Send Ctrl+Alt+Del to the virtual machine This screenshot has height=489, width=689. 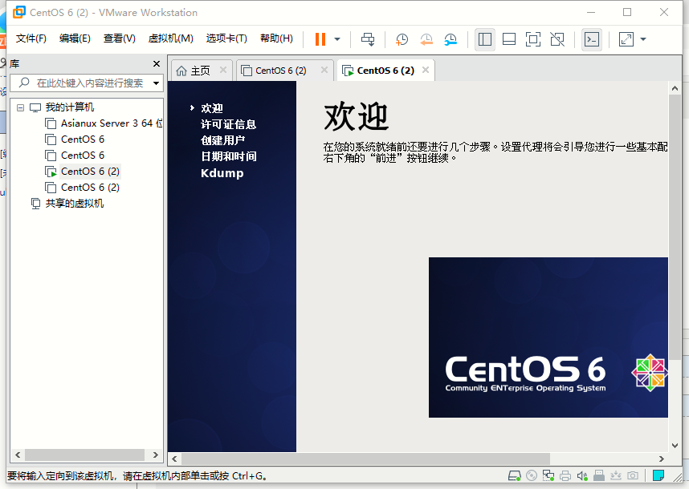tap(368, 39)
